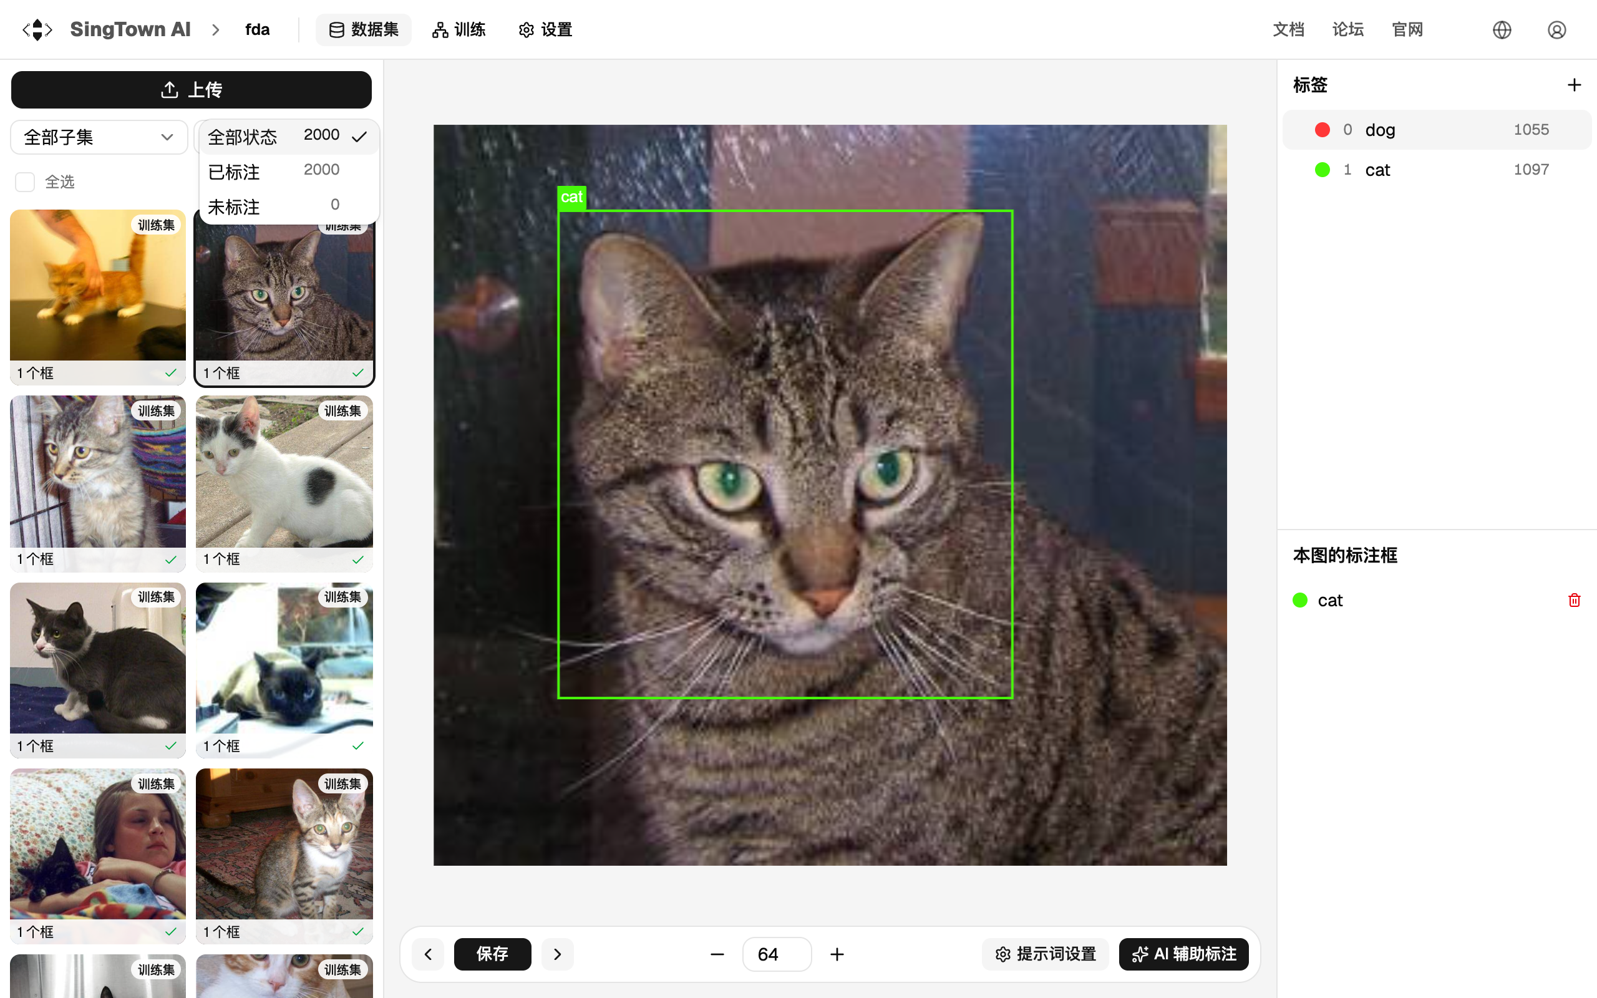Click the 上传 upload button
The height and width of the screenshot is (998, 1597).
point(192,90)
